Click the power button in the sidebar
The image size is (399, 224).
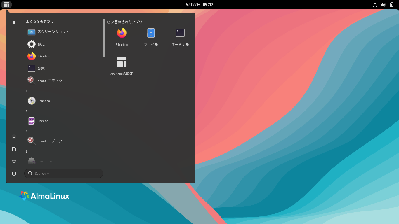tap(14, 173)
